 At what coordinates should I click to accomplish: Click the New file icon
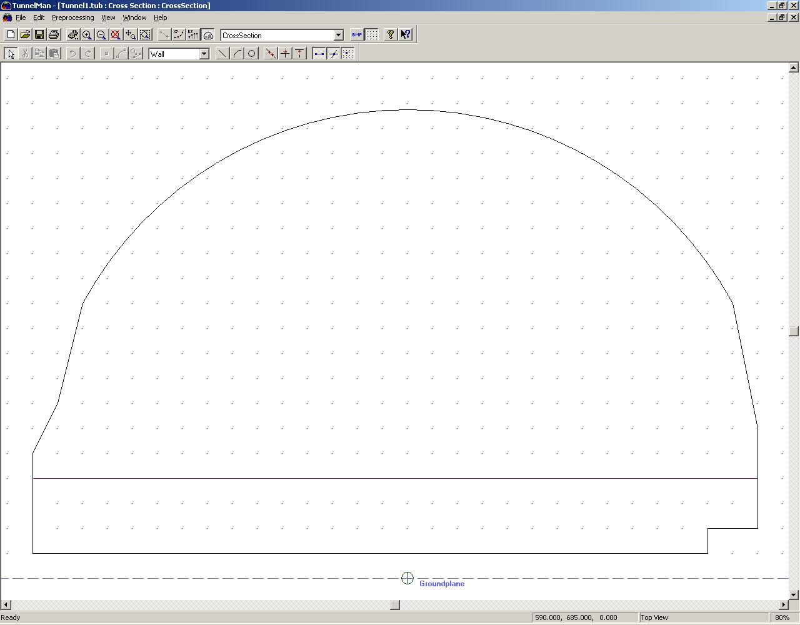[x=11, y=35]
